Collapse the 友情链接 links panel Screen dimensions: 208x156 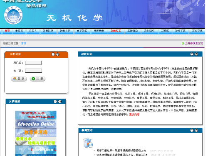point(55,102)
